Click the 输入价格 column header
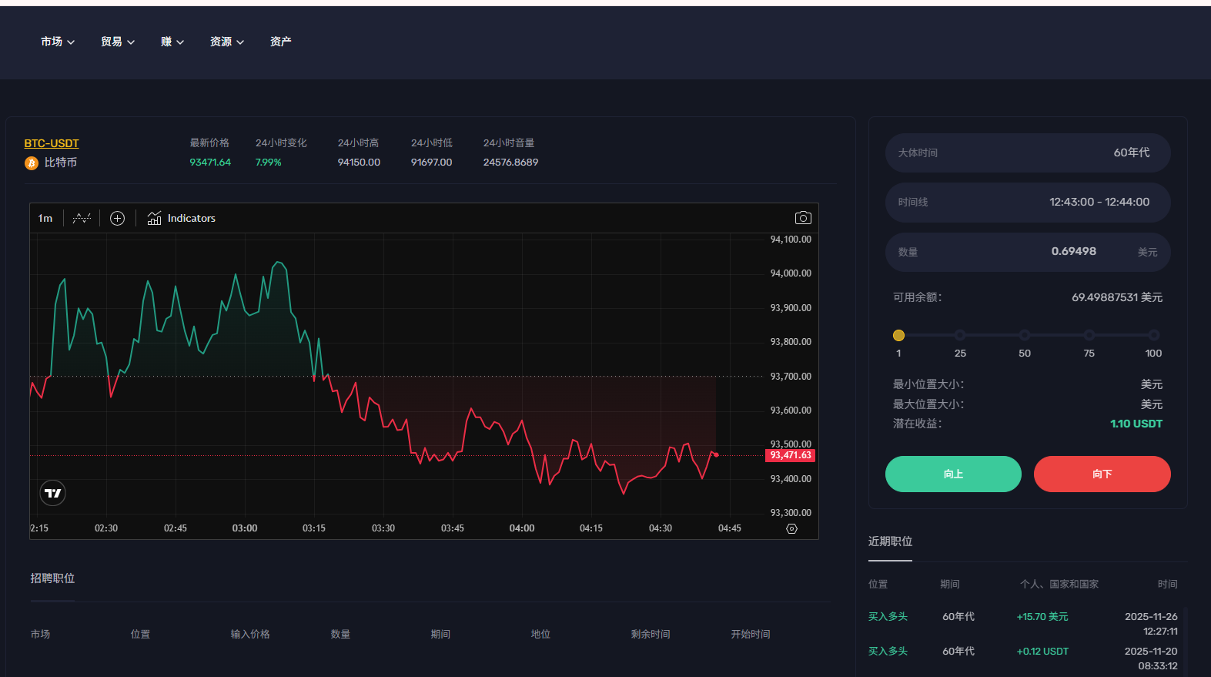Viewport: 1211px width, 677px height. [250, 635]
